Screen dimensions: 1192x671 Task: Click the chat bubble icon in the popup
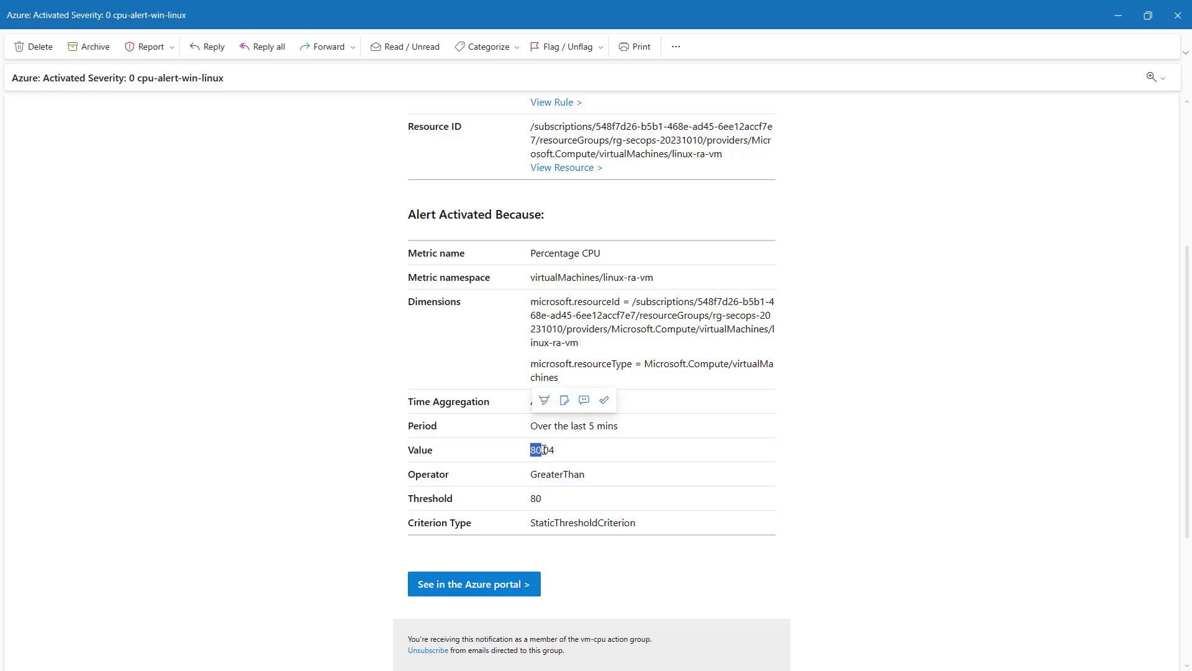[x=584, y=401]
